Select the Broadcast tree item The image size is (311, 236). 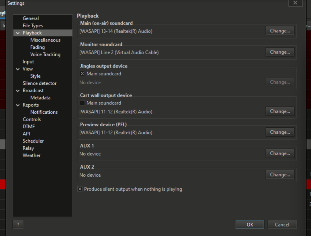click(x=33, y=91)
